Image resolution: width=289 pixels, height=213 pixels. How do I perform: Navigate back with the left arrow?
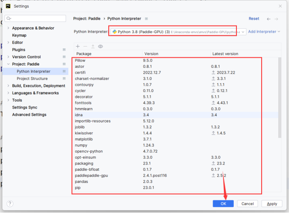point(269,19)
